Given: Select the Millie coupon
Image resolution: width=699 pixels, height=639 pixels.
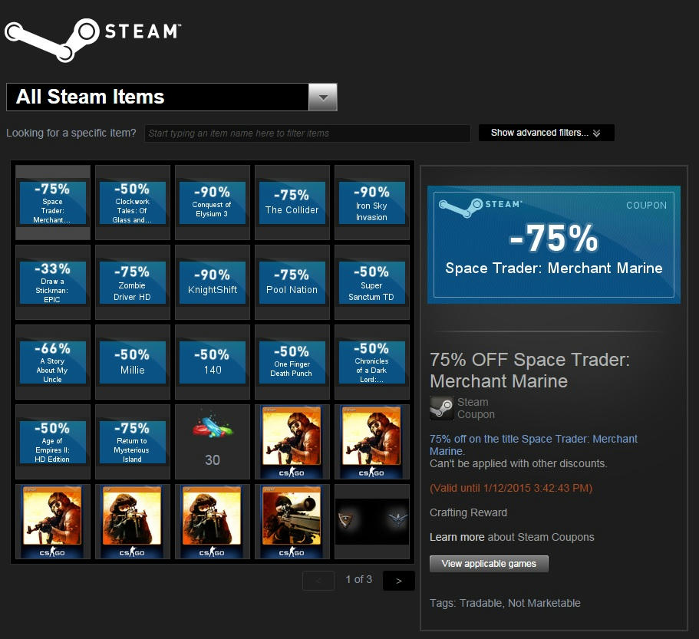Looking at the screenshot, I should point(133,362).
